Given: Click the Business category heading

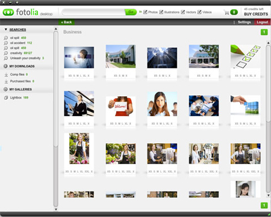Looking at the screenshot, I should point(72,32).
